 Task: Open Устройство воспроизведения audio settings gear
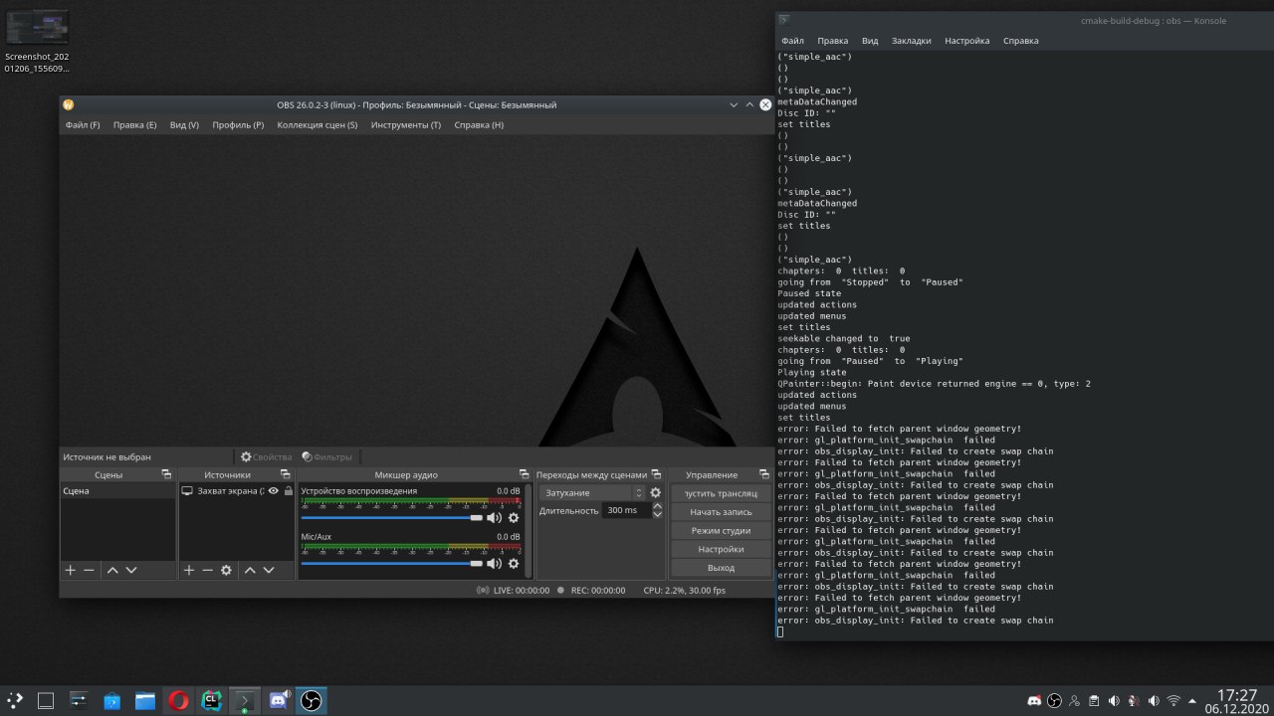click(514, 517)
